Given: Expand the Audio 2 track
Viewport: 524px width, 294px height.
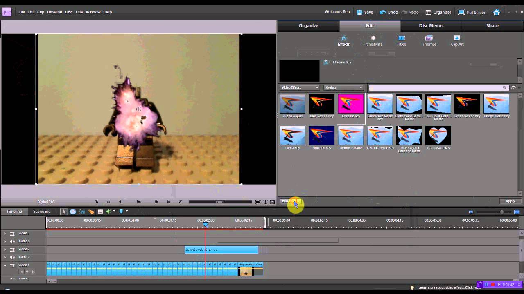Looking at the screenshot, I should [5, 257].
